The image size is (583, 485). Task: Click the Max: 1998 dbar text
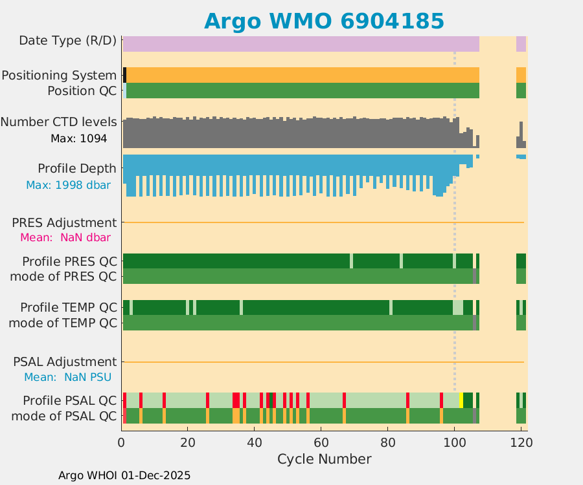(x=68, y=185)
